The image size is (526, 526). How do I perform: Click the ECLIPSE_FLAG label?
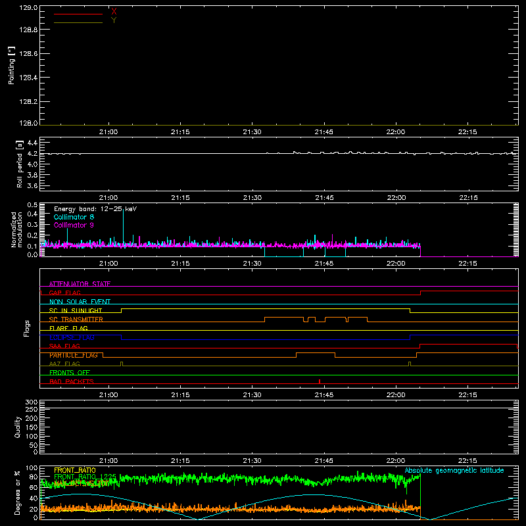[x=72, y=337]
